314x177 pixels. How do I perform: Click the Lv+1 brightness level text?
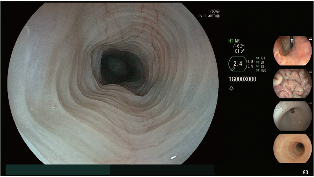coord(203,16)
